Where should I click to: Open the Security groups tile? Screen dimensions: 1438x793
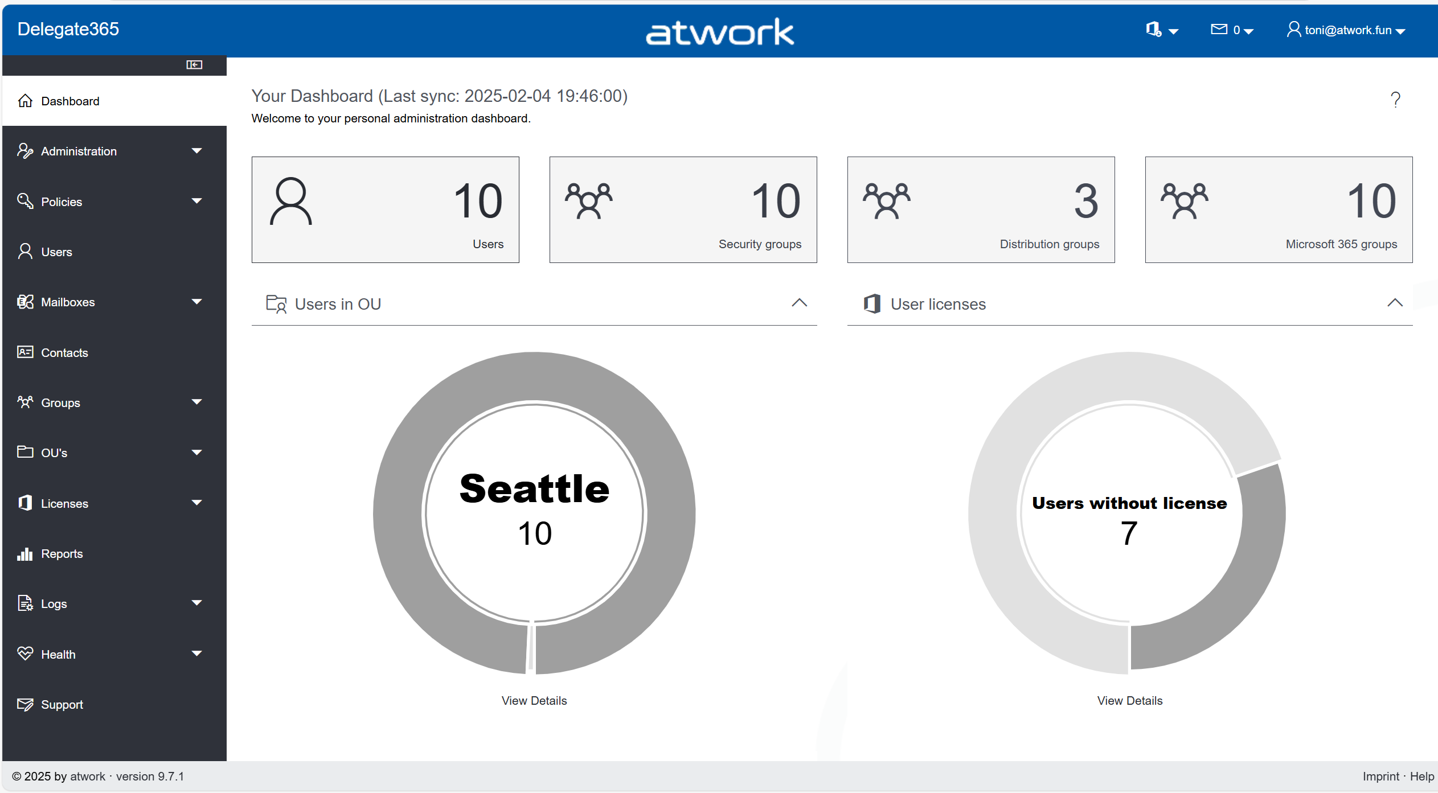pos(683,209)
